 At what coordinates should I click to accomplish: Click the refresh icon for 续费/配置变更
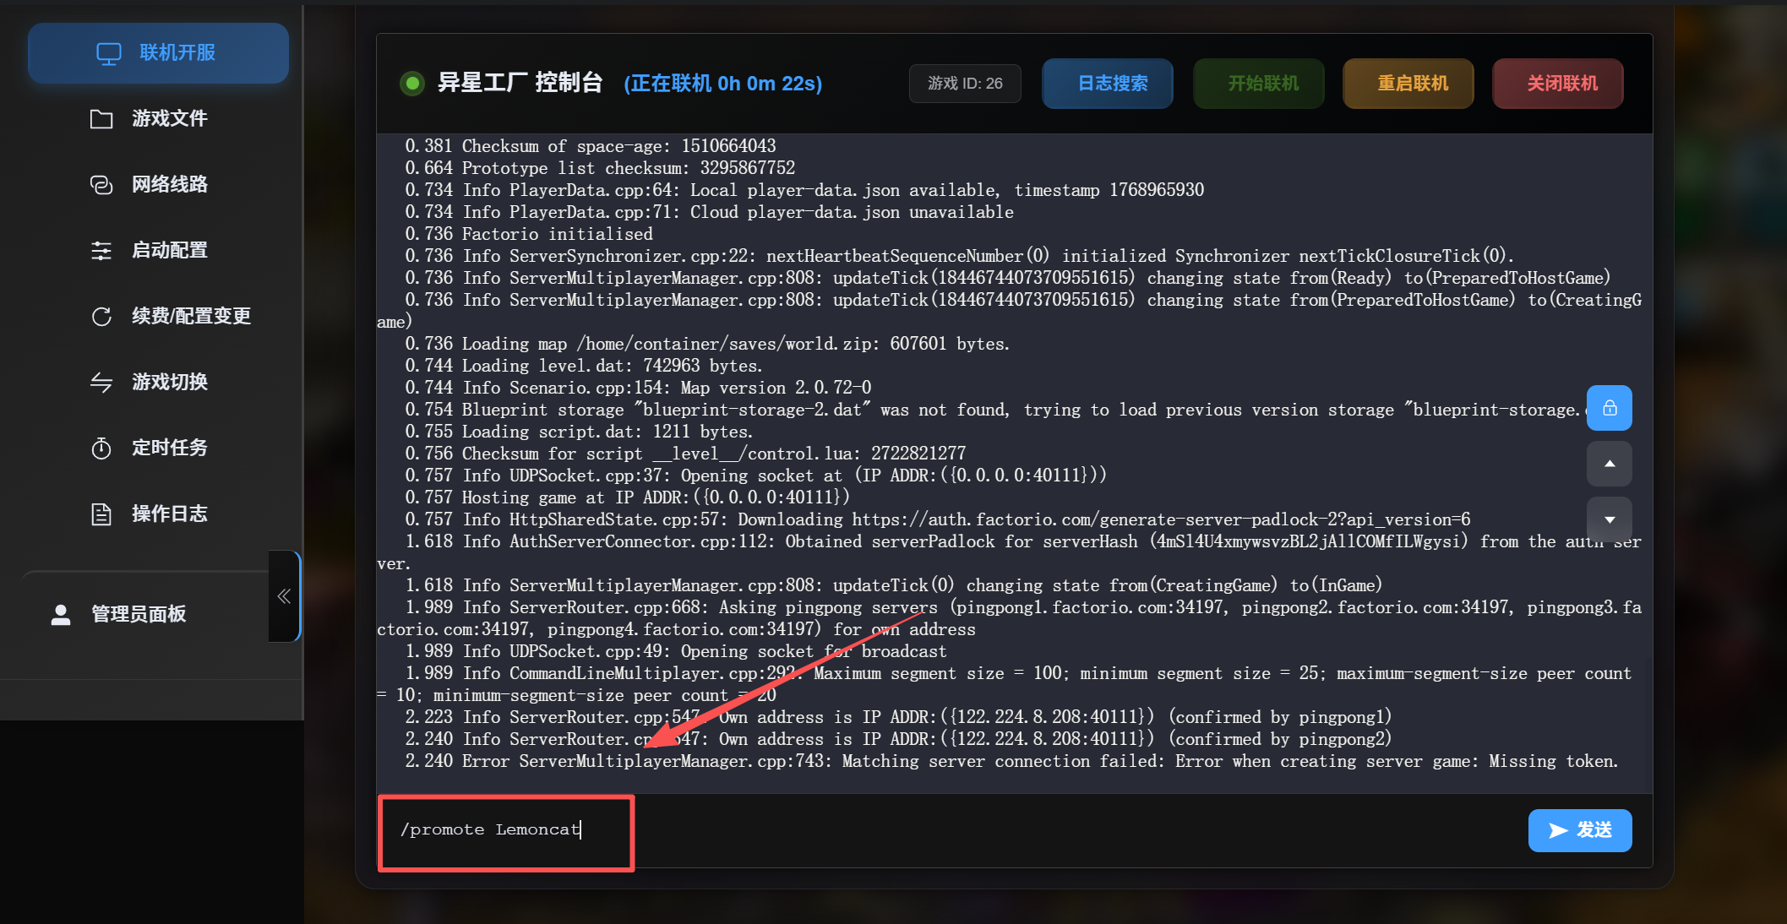pyautogui.click(x=101, y=317)
